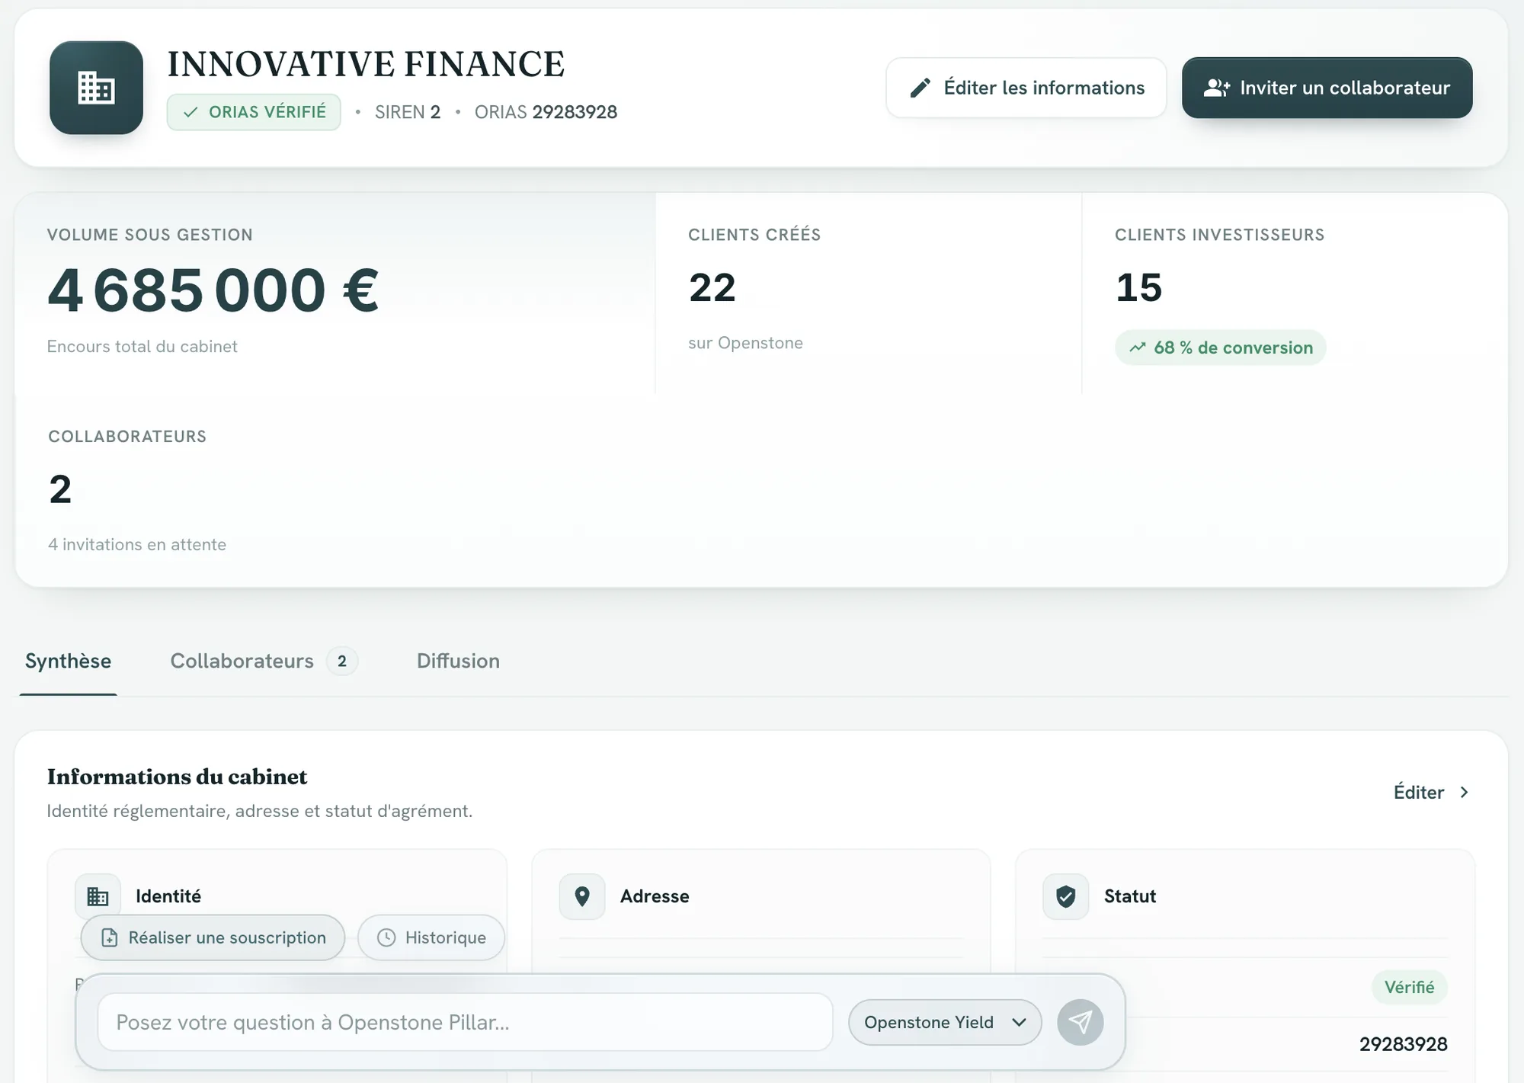Click the 68 % de conversion badge
Image resolution: width=1524 pixels, height=1083 pixels.
(1221, 348)
